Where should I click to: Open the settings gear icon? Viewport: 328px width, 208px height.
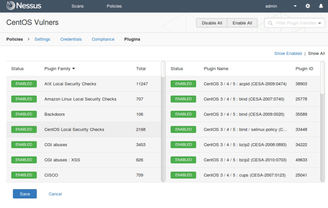click(x=308, y=6)
